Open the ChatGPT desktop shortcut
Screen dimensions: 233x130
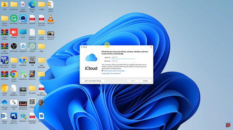(x=32, y=47)
